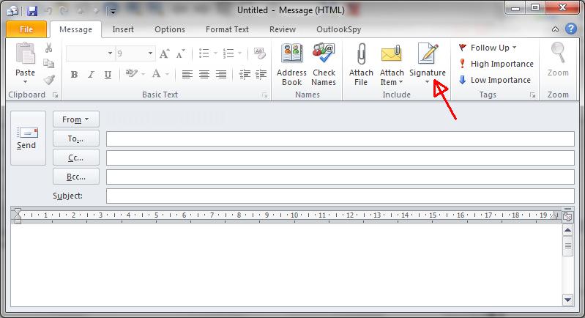
Task: Toggle the ruler button above scrollbar
Action: (x=568, y=216)
